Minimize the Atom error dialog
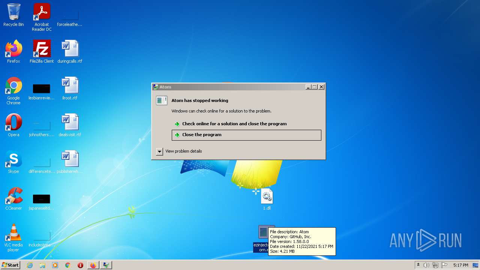Image resolution: width=480 pixels, height=270 pixels. click(308, 87)
